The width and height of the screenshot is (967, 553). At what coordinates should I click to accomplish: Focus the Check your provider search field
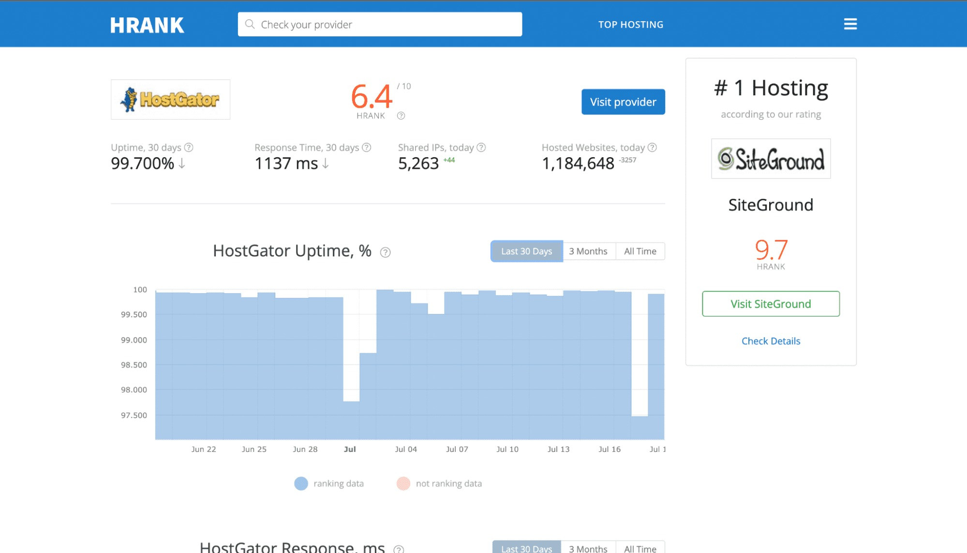pos(380,24)
